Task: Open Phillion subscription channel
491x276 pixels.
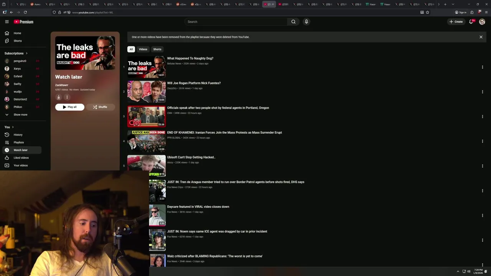Action: coord(21,107)
